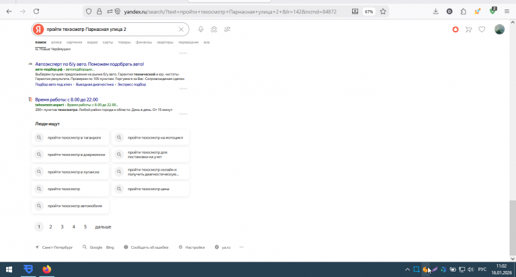This screenshot has width=516, height=277.
Task: Switch to the «видео» tab
Action: point(93,42)
